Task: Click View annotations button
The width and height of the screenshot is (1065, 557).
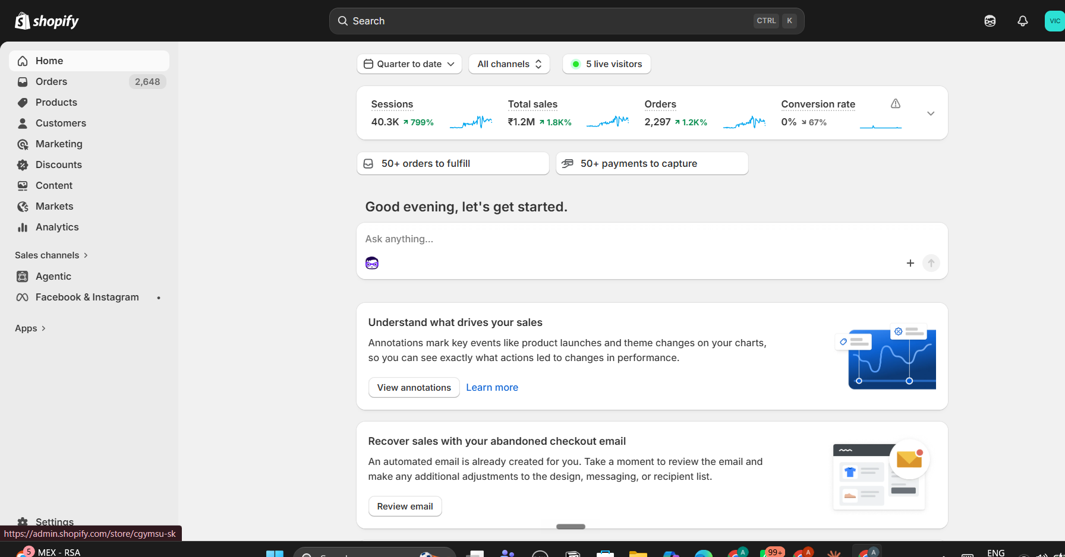Action: (414, 387)
